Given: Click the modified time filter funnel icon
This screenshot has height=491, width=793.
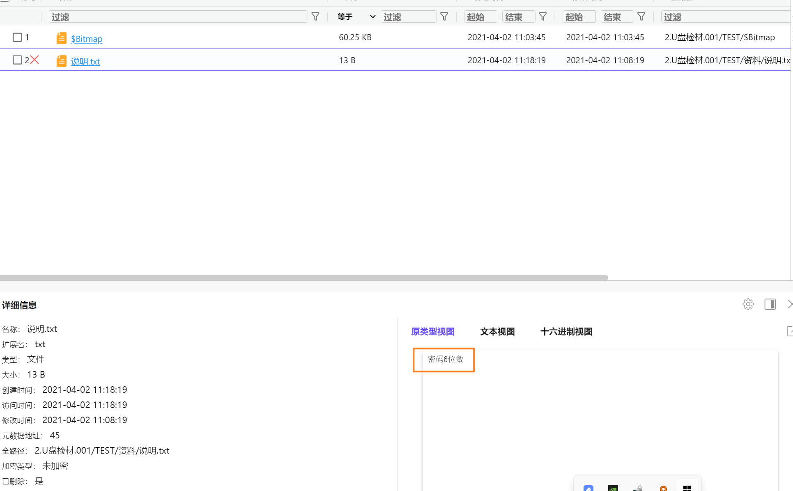Looking at the screenshot, I should point(641,17).
